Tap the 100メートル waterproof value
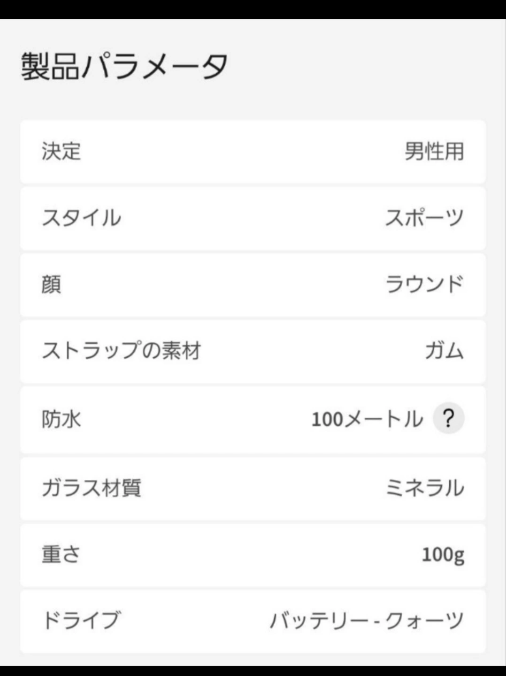The image size is (506, 676). point(368,419)
